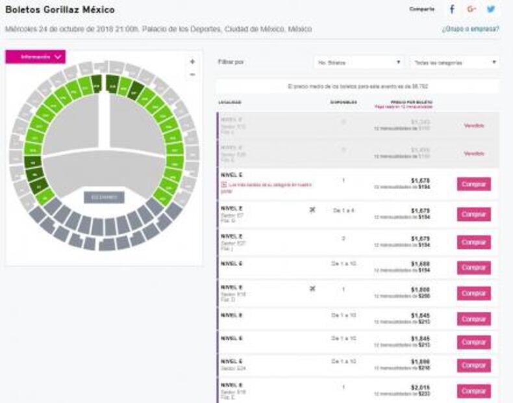This screenshot has height=403, width=513.
Task: Click the Disponibles column header
Action: (342, 103)
